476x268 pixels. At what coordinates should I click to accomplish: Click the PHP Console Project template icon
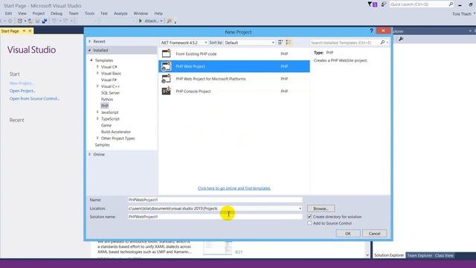166,91
